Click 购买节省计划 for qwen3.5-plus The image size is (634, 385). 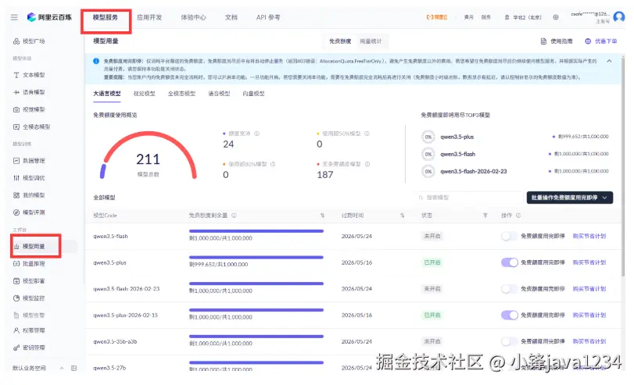pos(589,262)
